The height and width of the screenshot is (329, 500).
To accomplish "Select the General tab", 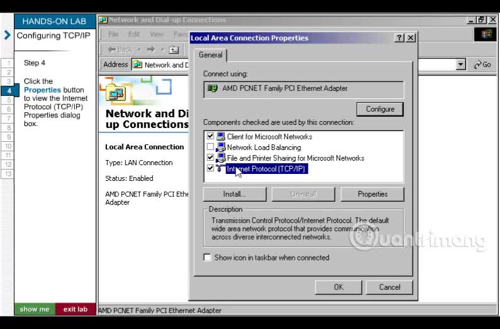I will pos(210,55).
